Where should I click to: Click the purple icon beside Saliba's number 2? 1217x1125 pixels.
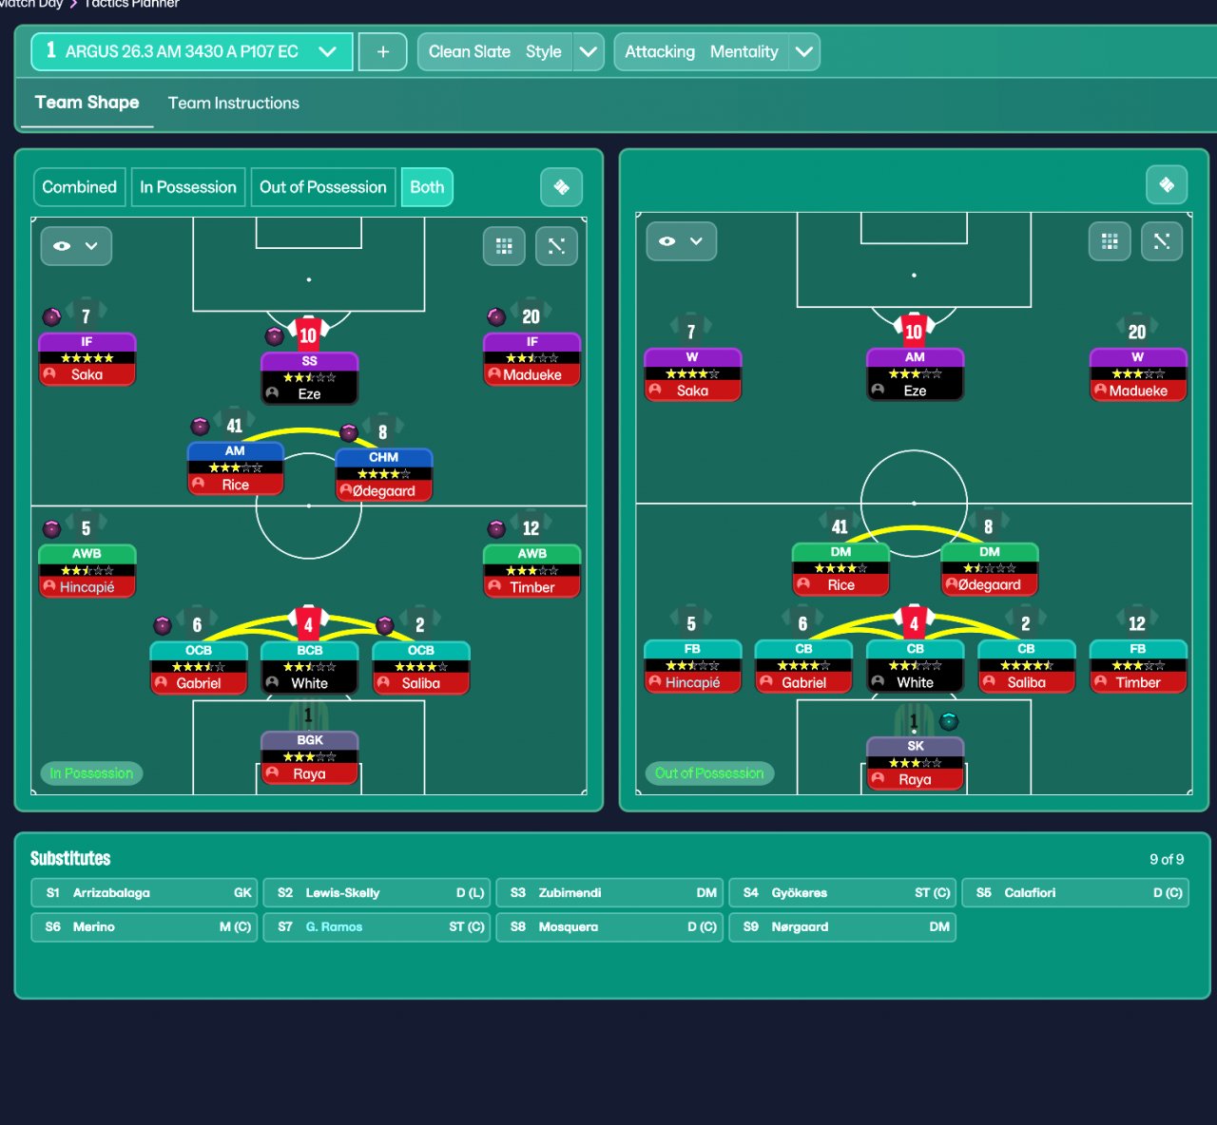tap(385, 625)
